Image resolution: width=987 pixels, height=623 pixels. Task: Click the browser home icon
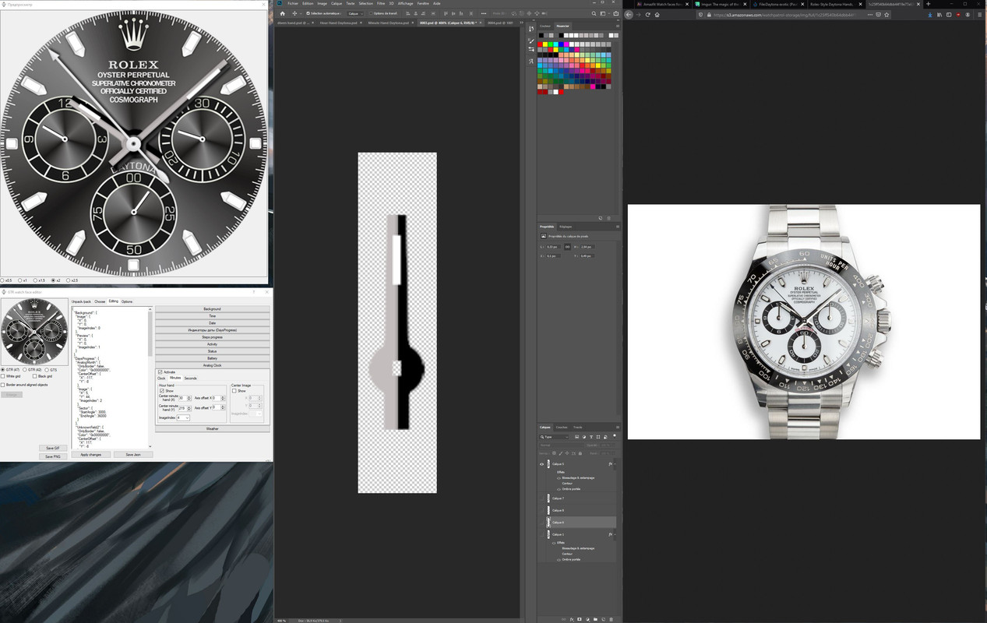pos(657,14)
